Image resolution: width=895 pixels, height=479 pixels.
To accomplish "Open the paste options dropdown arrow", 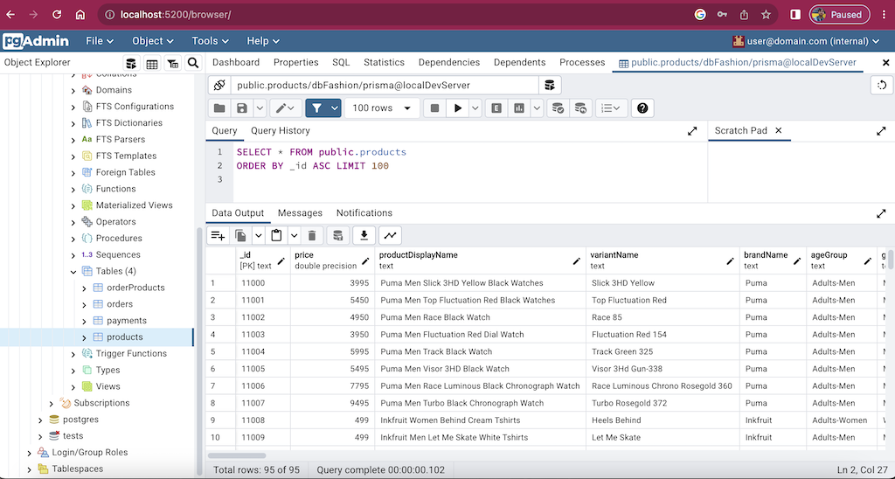I will pyautogui.click(x=294, y=235).
